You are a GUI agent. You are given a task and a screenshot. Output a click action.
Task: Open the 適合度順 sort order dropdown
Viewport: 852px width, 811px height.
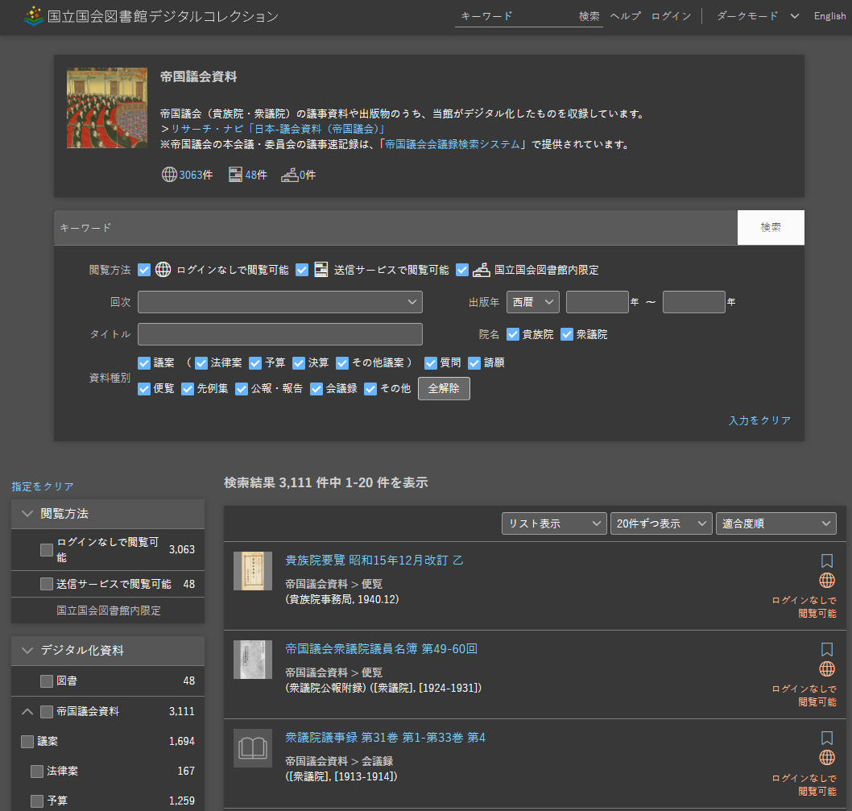(x=776, y=523)
